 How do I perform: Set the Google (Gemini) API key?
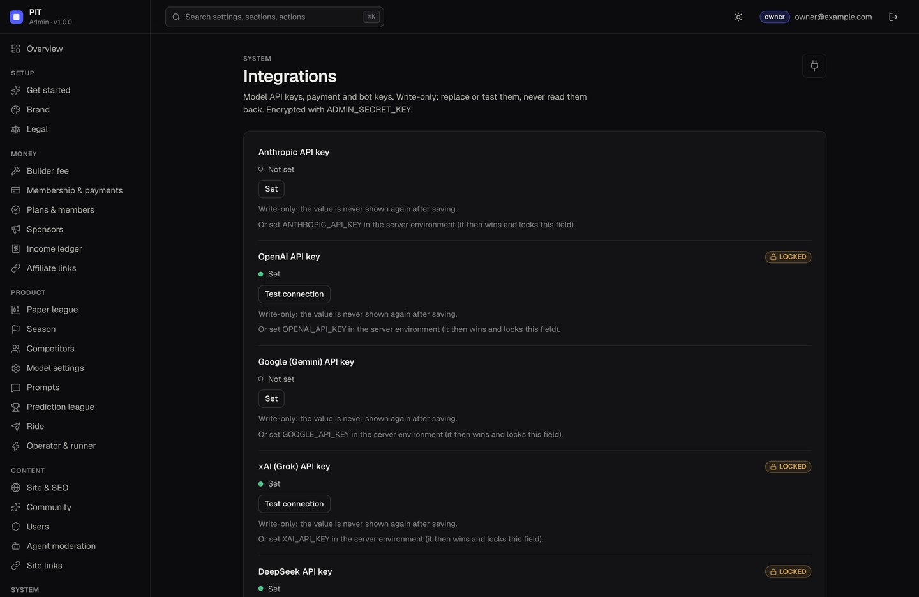(271, 399)
